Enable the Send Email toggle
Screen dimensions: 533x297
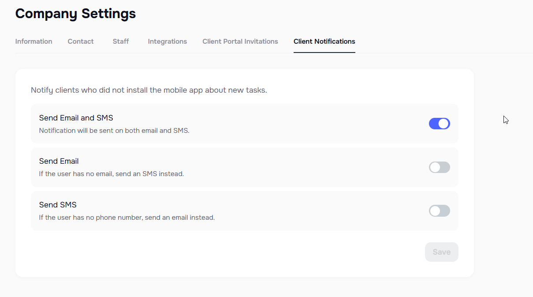[x=439, y=167]
